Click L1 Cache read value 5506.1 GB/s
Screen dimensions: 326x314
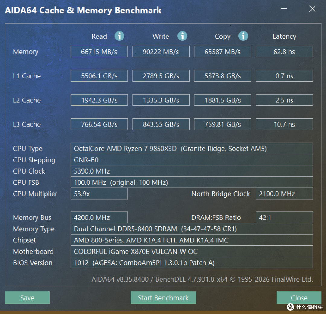pyautogui.click(x=99, y=76)
